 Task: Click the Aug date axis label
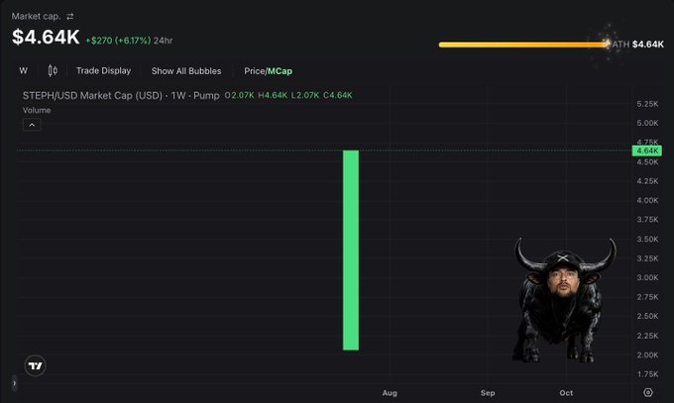pos(390,393)
